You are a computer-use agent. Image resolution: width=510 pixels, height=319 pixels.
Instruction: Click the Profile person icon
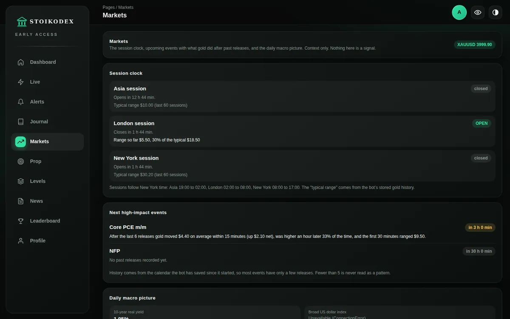pyautogui.click(x=21, y=241)
